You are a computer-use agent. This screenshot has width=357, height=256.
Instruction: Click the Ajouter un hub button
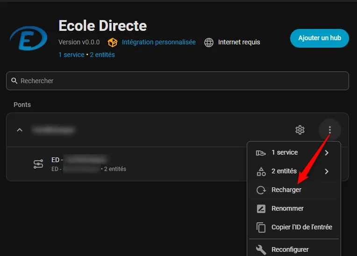point(320,38)
